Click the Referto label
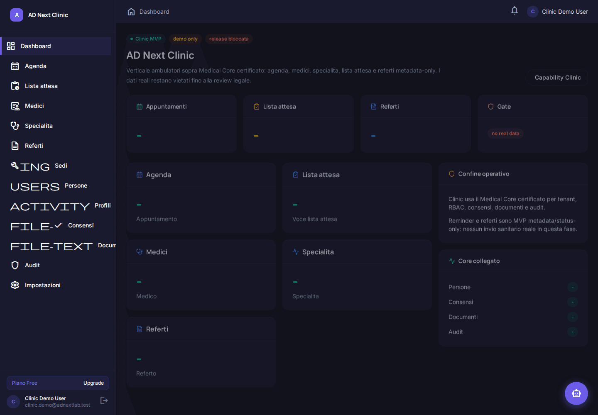This screenshot has width=598, height=415. [146, 373]
